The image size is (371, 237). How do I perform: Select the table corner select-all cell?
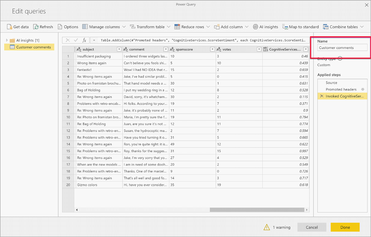68,49
